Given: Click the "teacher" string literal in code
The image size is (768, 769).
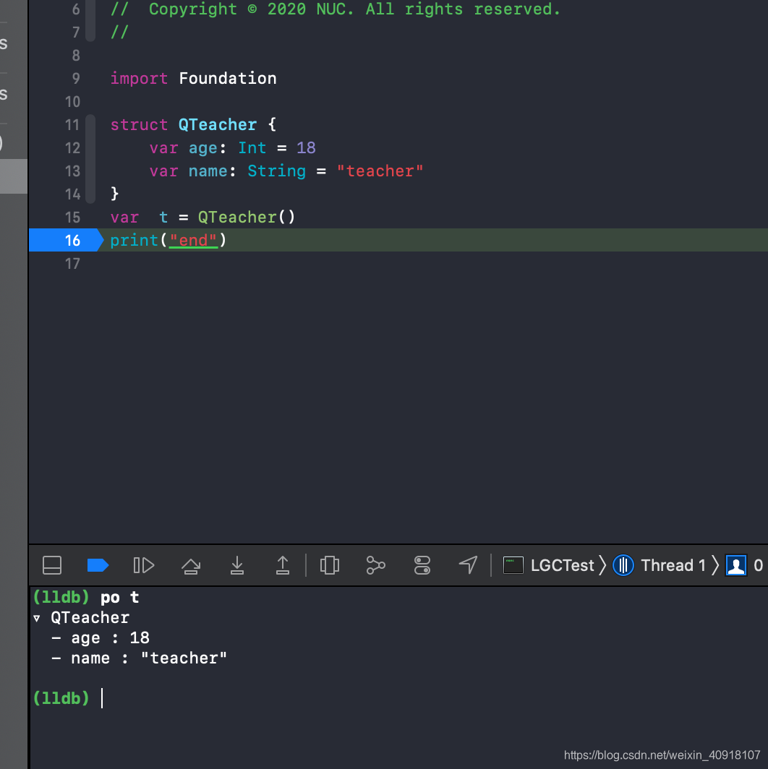Looking at the screenshot, I should 380,171.
